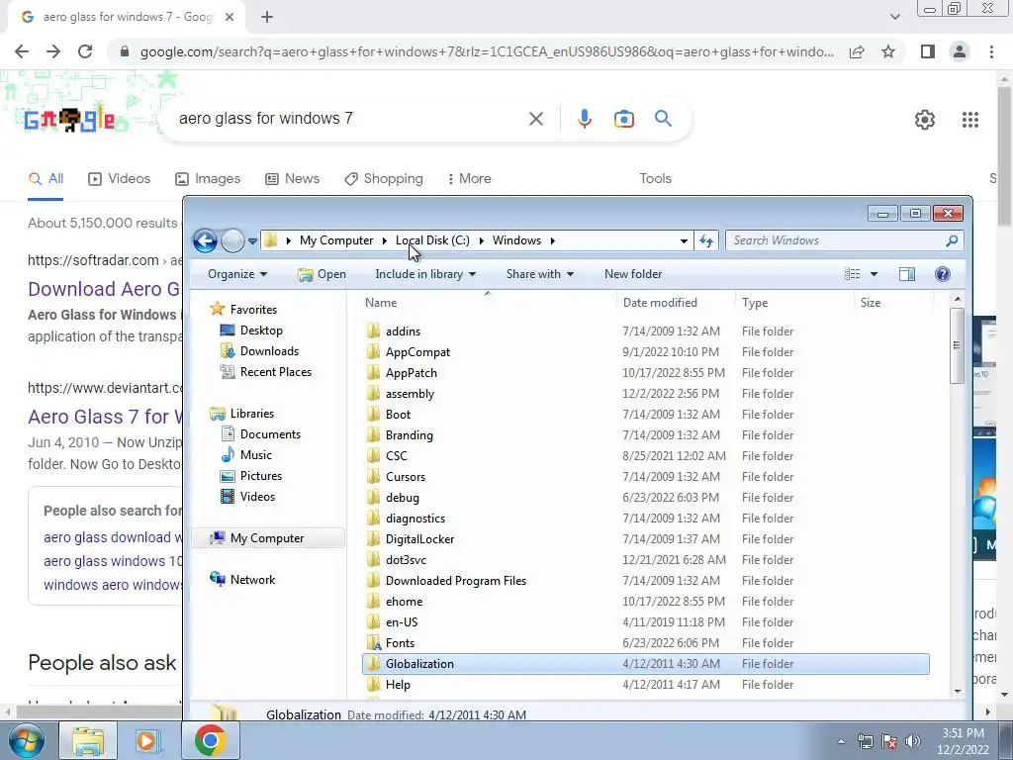
Task: Open Windows Media Player from taskbar
Action: coord(148,740)
